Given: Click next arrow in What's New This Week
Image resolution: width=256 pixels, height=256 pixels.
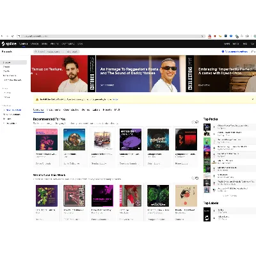Looking at the screenshot, I should tap(197, 178).
